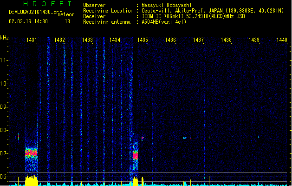Click the 'Receiving Location' label
292x186 pixels.
[108, 11]
